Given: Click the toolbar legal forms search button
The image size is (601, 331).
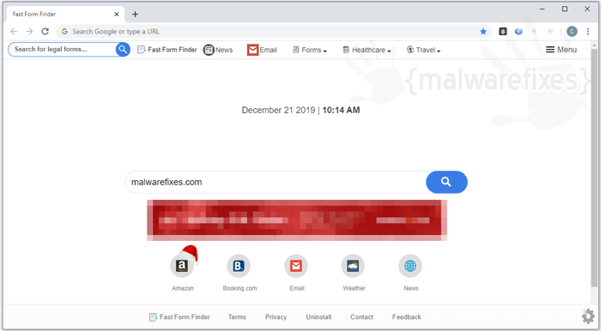Looking at the screenshot, I should pos(123,50).
